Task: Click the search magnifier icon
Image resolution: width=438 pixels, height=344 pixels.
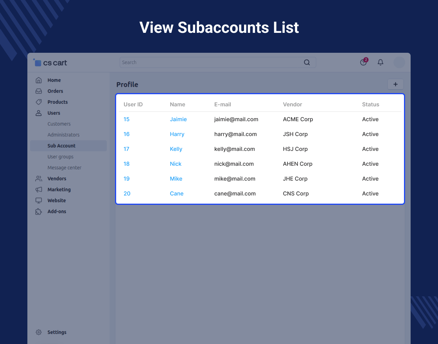Action: pyautogui.click(x=307, y=62)
